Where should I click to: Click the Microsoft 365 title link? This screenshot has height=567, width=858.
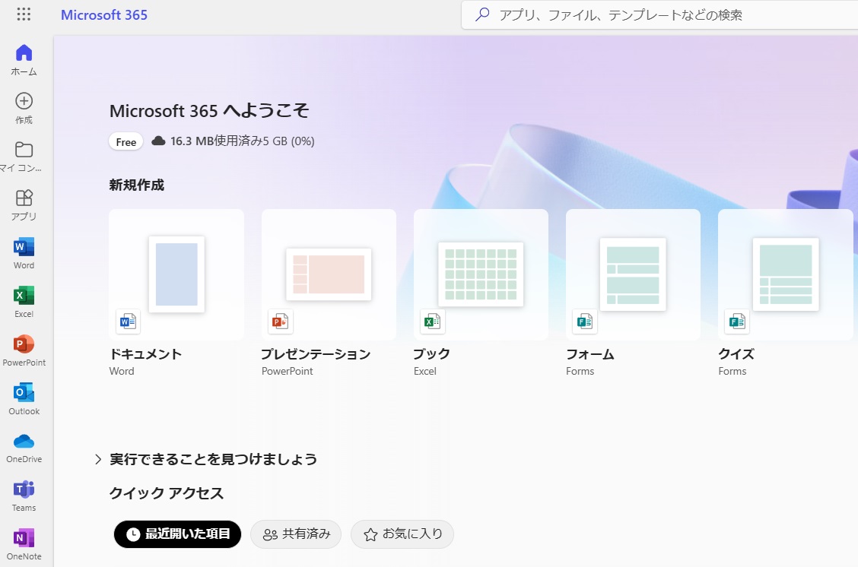click(104, 15)
